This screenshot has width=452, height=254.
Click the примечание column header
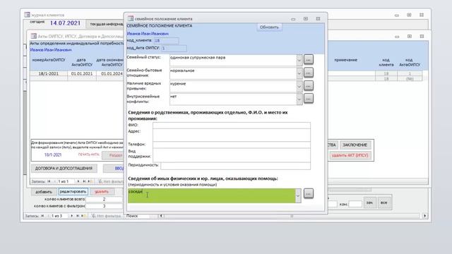pyautogui.click(x=345, y=60)
